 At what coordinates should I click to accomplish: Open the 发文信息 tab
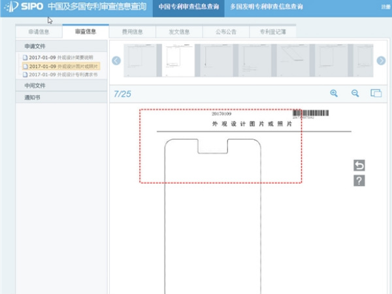coord(179,32)
